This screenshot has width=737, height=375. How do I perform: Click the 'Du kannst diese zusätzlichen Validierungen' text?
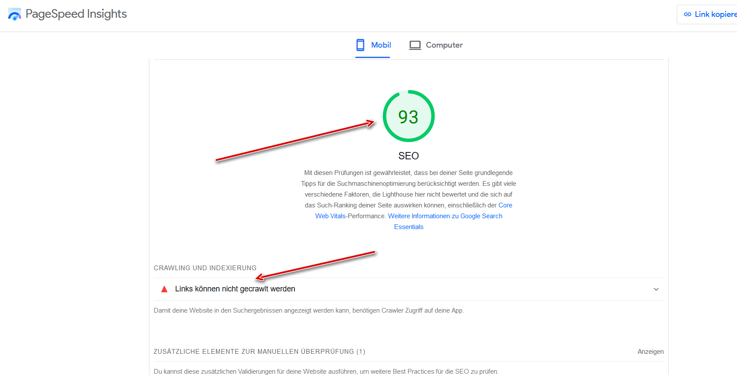point(326,371)
